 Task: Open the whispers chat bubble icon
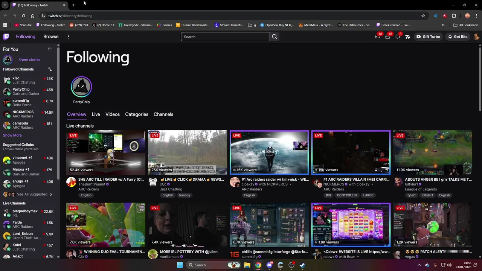pyautogui.click(x=398, y=37)
